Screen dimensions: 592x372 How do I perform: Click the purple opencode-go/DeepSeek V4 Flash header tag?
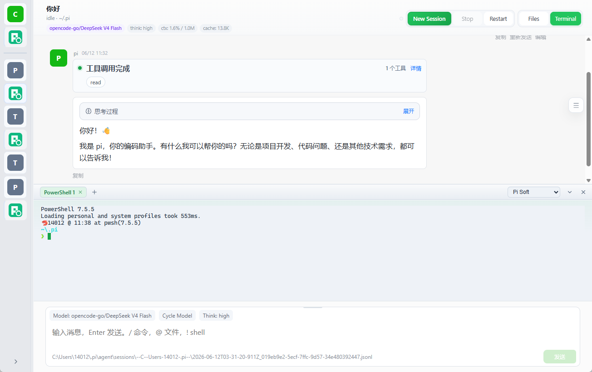(85, 28)
